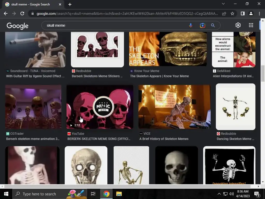
Task: Open dark background skull thumbnail
Action: [176, 165]
